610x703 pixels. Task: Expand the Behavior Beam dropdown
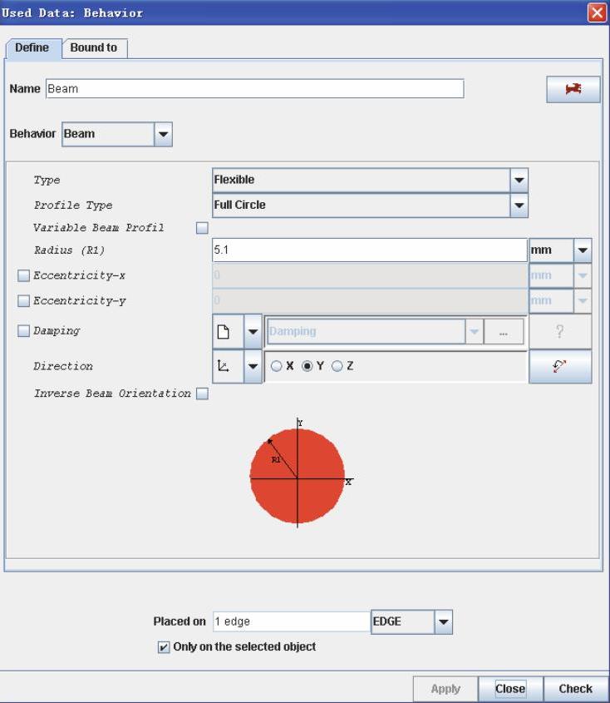163,134
